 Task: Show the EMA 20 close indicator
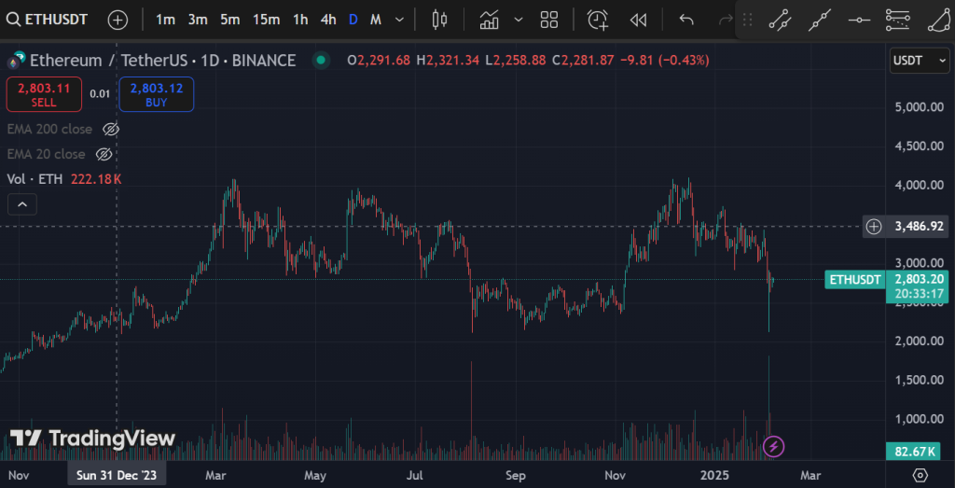[x=104, y=154]
